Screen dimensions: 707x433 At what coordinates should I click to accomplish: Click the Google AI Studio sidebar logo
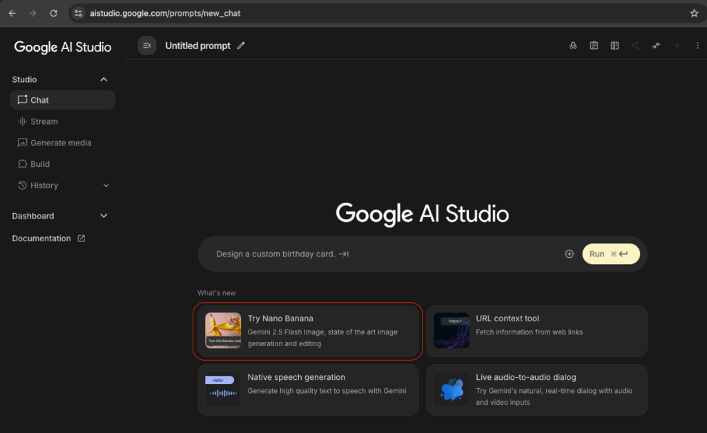[x=63, y=48]
